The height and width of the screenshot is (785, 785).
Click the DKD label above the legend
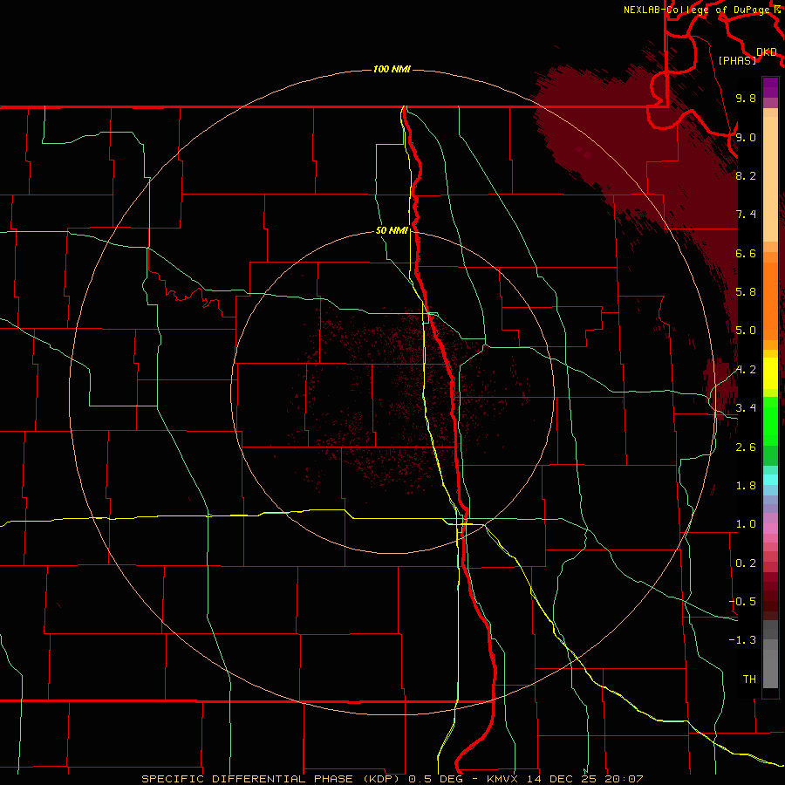point(767,51)
